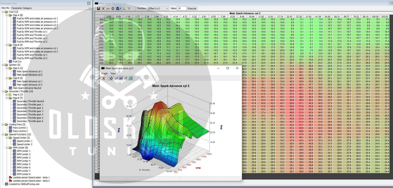Image resolution: width=393 pixels, height=188 pixels.
Task: Open the Function dropdown set to Offset
Action: [x=158, y=8]
